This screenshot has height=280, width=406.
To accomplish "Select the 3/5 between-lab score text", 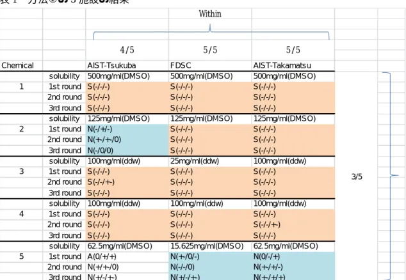I will (357, 176).
